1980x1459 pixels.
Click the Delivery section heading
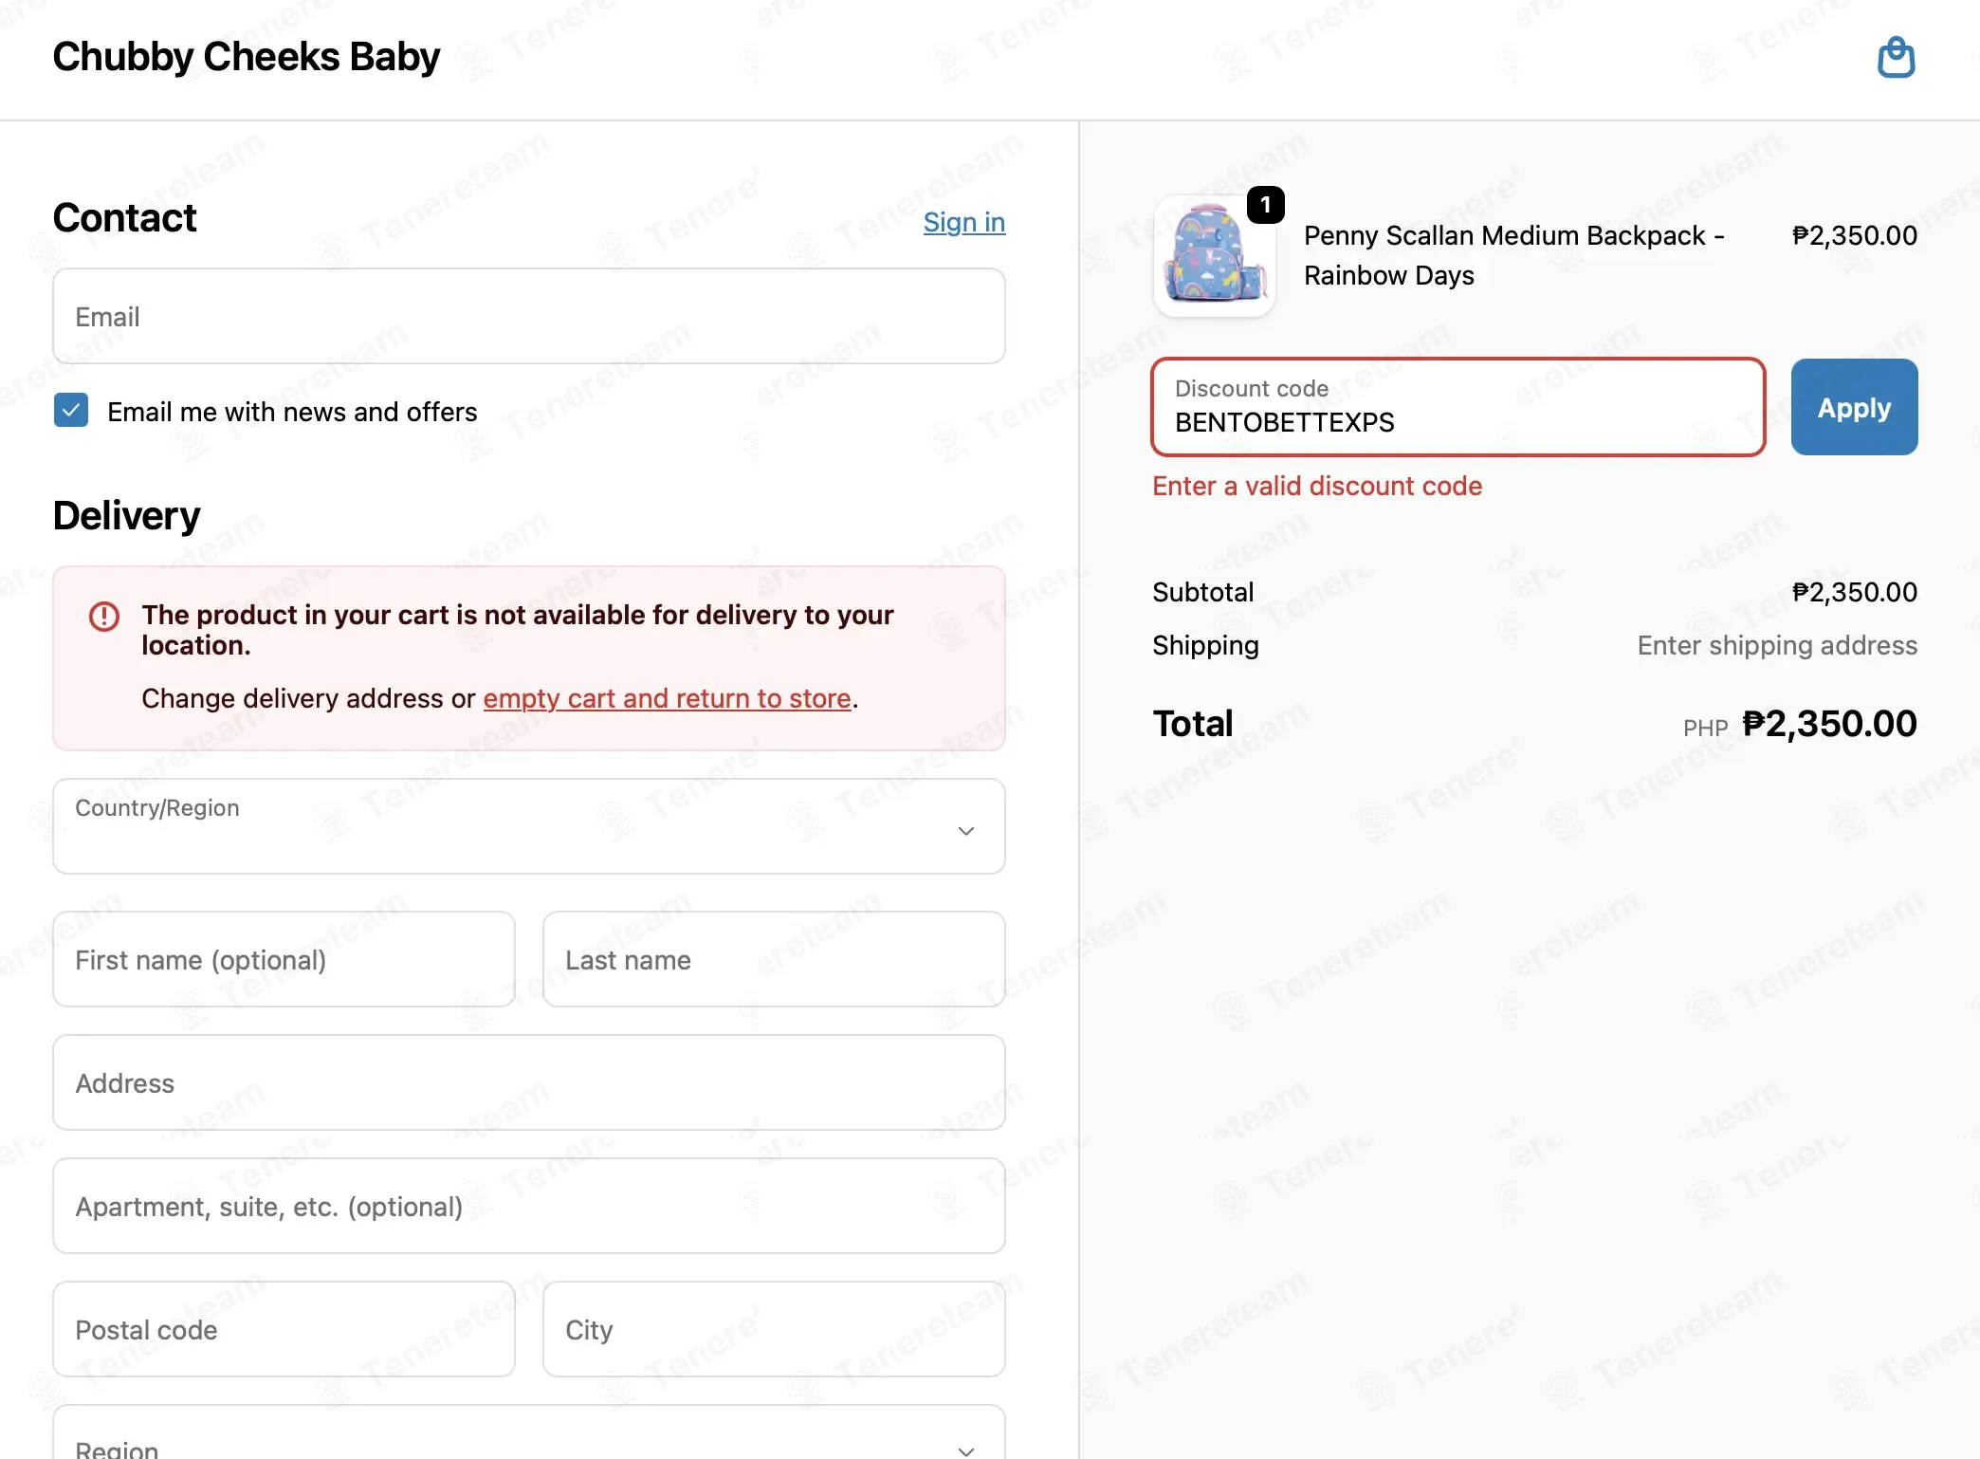(x=126, y=516)
